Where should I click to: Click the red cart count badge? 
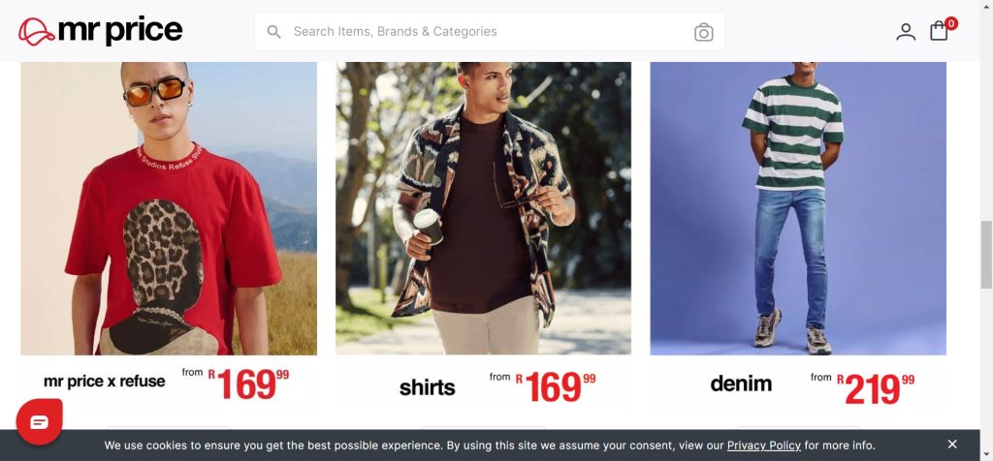(x=950, y=23)
